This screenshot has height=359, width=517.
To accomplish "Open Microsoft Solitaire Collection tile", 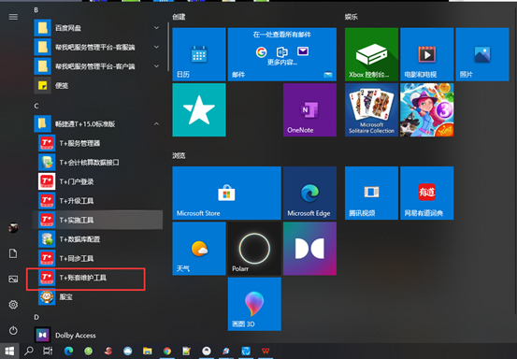I will 371,109.
